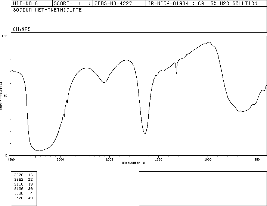Image resolution: width=267 pixels, height=206 pixels.
Task: Click the 1638 absorption minimum on spectrum
Action: 145,133
